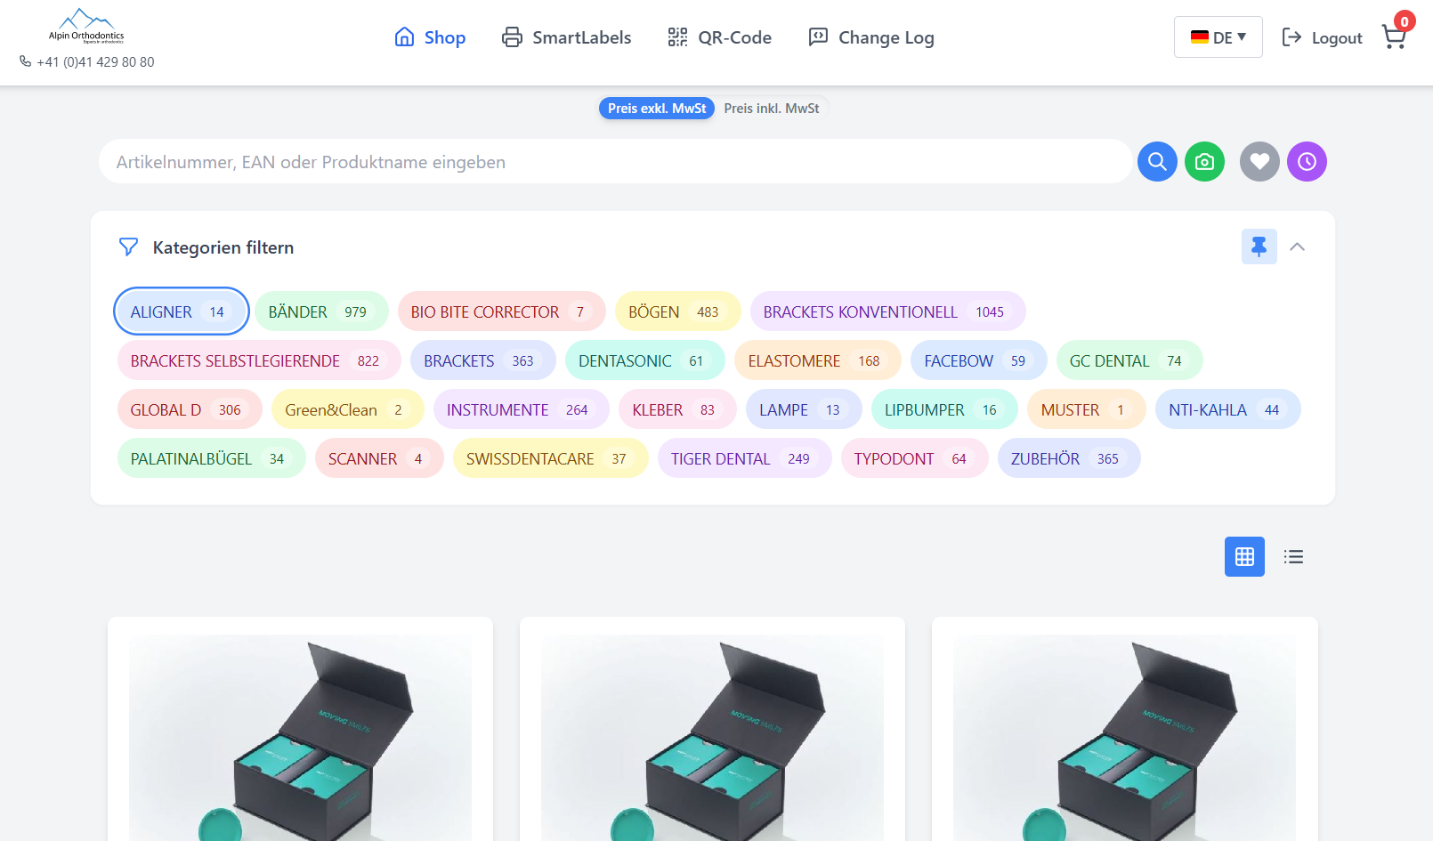Click the Alpin Orthodontics logo
1433x841 pixels.
86,27
